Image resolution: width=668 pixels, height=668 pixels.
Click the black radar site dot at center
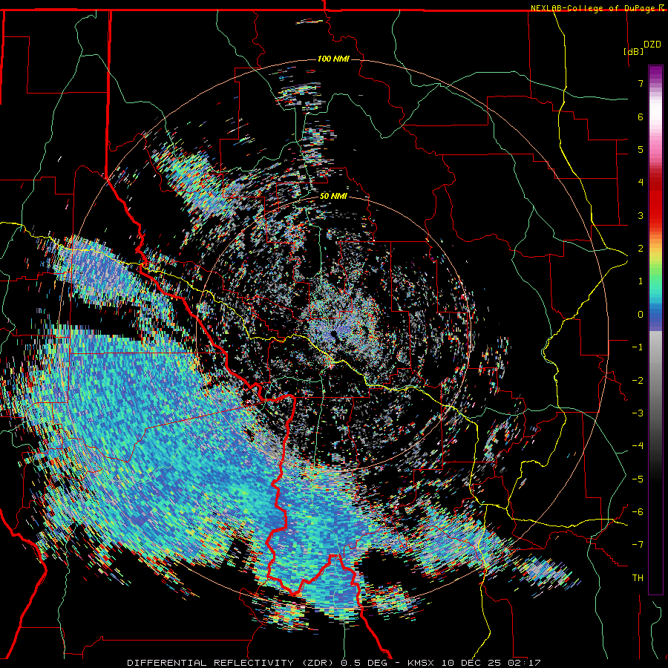coord(334,333)
